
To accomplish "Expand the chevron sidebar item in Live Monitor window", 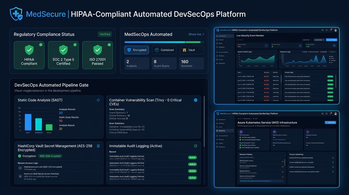I will [x=224, y=47].
